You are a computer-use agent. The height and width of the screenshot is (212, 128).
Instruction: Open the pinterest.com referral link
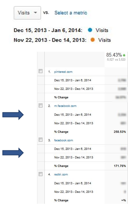pos(63,72)
